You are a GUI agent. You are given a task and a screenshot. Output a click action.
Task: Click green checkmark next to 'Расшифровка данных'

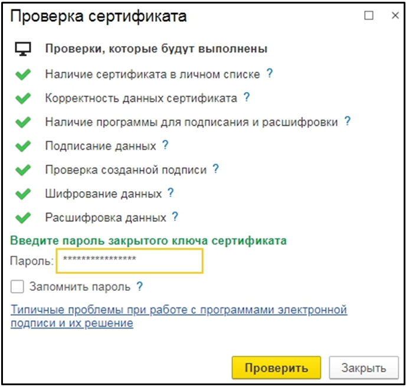point(23,218)
